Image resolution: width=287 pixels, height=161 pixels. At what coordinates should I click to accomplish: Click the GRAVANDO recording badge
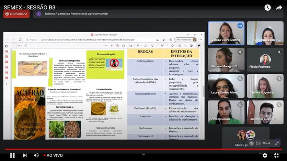(x=16, y=14)
